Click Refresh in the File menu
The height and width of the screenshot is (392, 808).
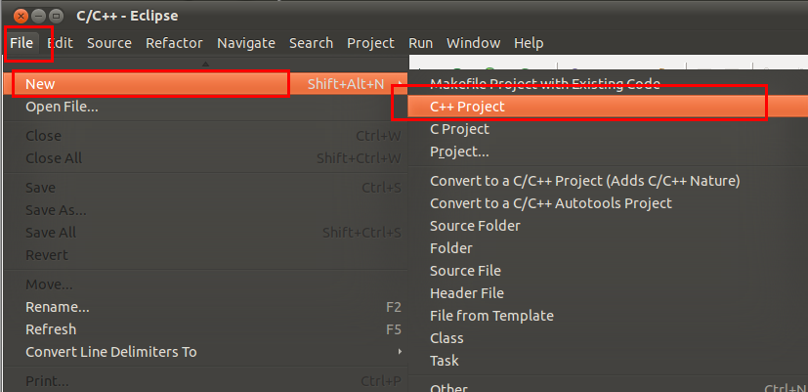tap(51, 329)
